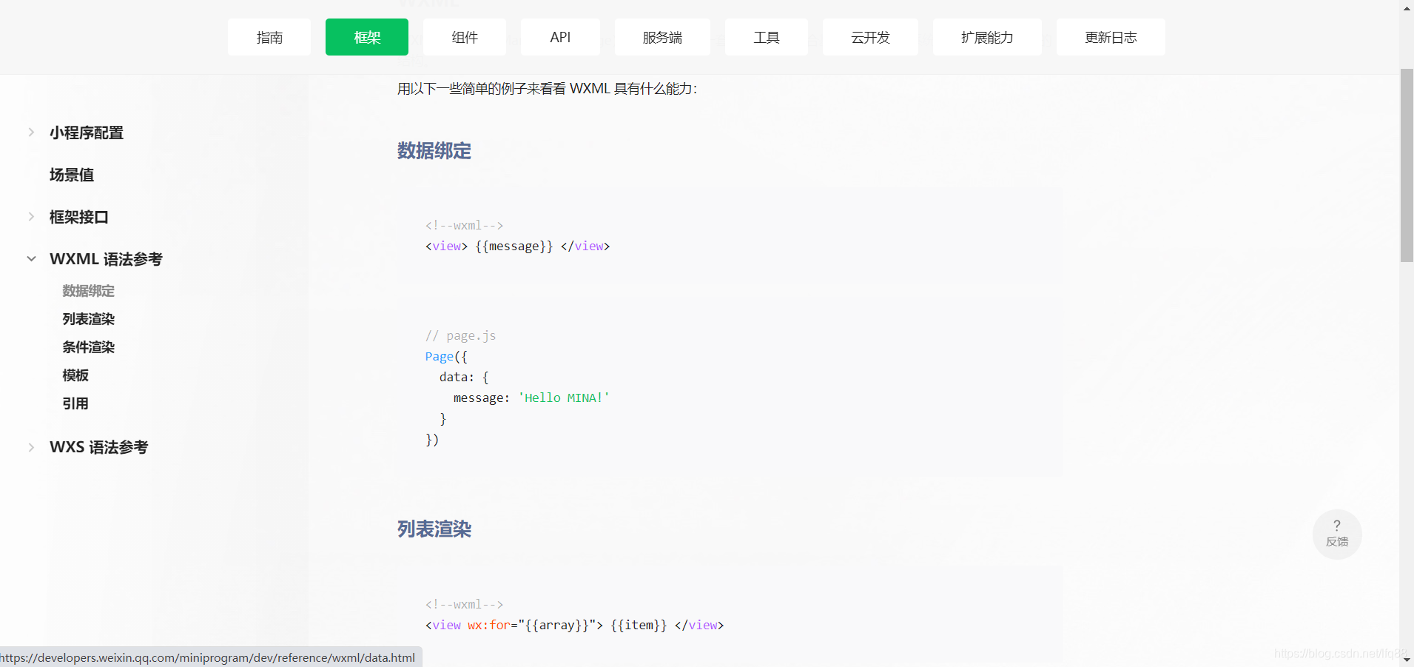Select 模板 in sidebar
The width and height of the screenshot is (1414, 667).
pos(75,375)
